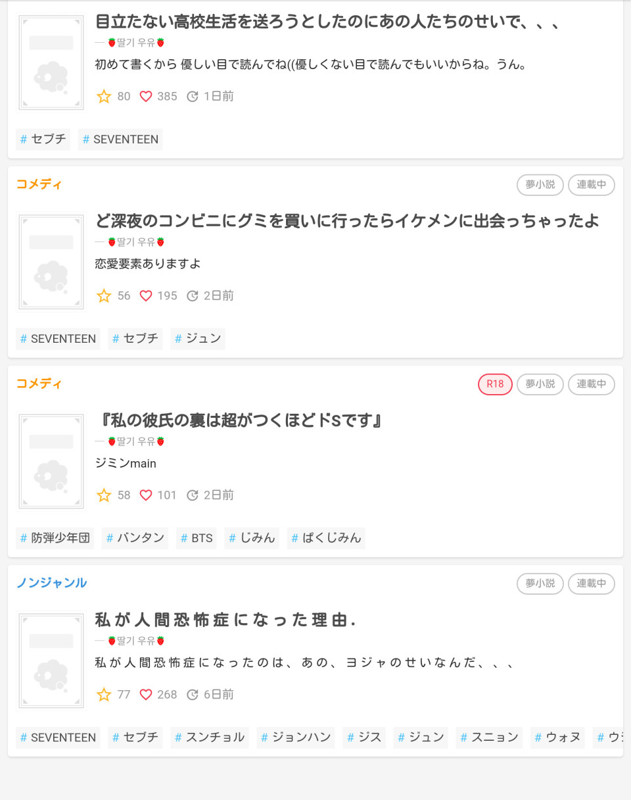Viewport: 631px width, 800px height.
Task: Click the heart icon next to 195
Action: [146, 296]
